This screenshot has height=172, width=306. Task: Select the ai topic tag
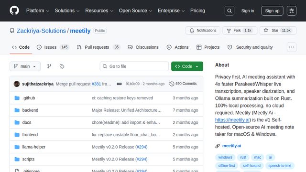click(x=270, y=157)
